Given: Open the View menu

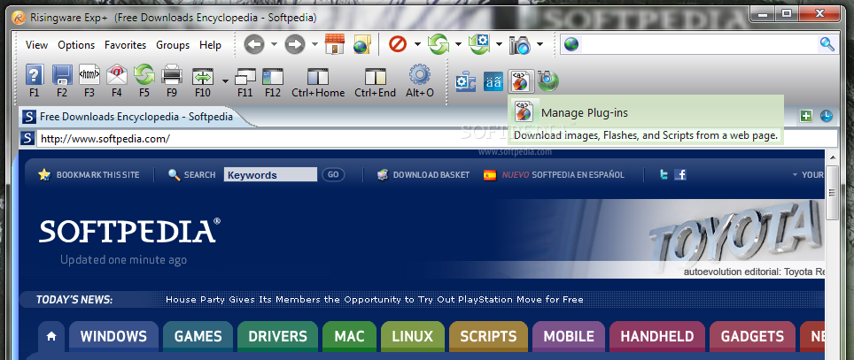Looking at the screenshot, I should click(x=36, y=45).
